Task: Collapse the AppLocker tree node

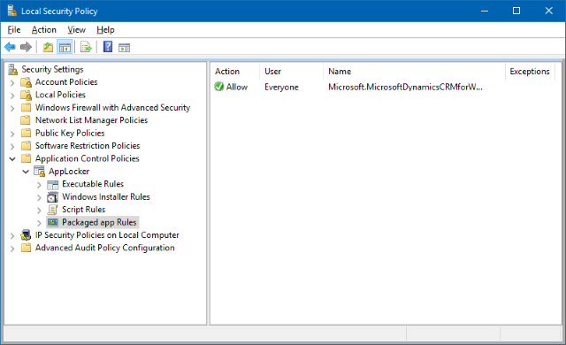Action: (x=26, y=172)
